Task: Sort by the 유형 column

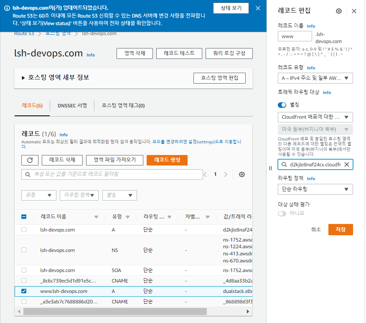Action: point(128,217)
